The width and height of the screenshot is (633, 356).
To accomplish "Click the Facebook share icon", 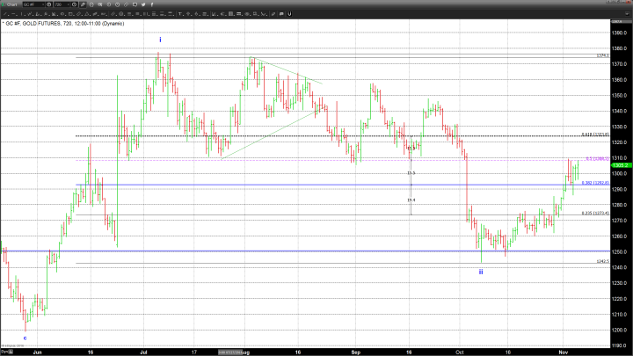I will pos(152,4).
